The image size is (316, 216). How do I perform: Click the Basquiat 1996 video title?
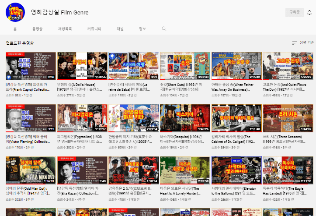(x=182, y=139)
